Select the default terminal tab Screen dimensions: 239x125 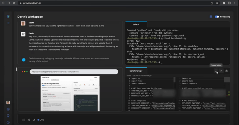point(136,25)
